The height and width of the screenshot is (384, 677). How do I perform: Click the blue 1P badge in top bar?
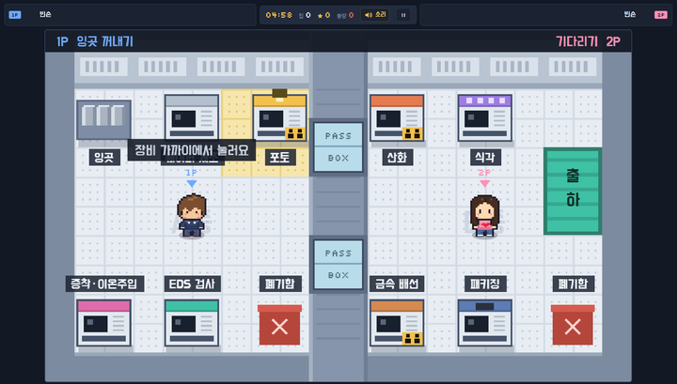click(x=15, y=15)
